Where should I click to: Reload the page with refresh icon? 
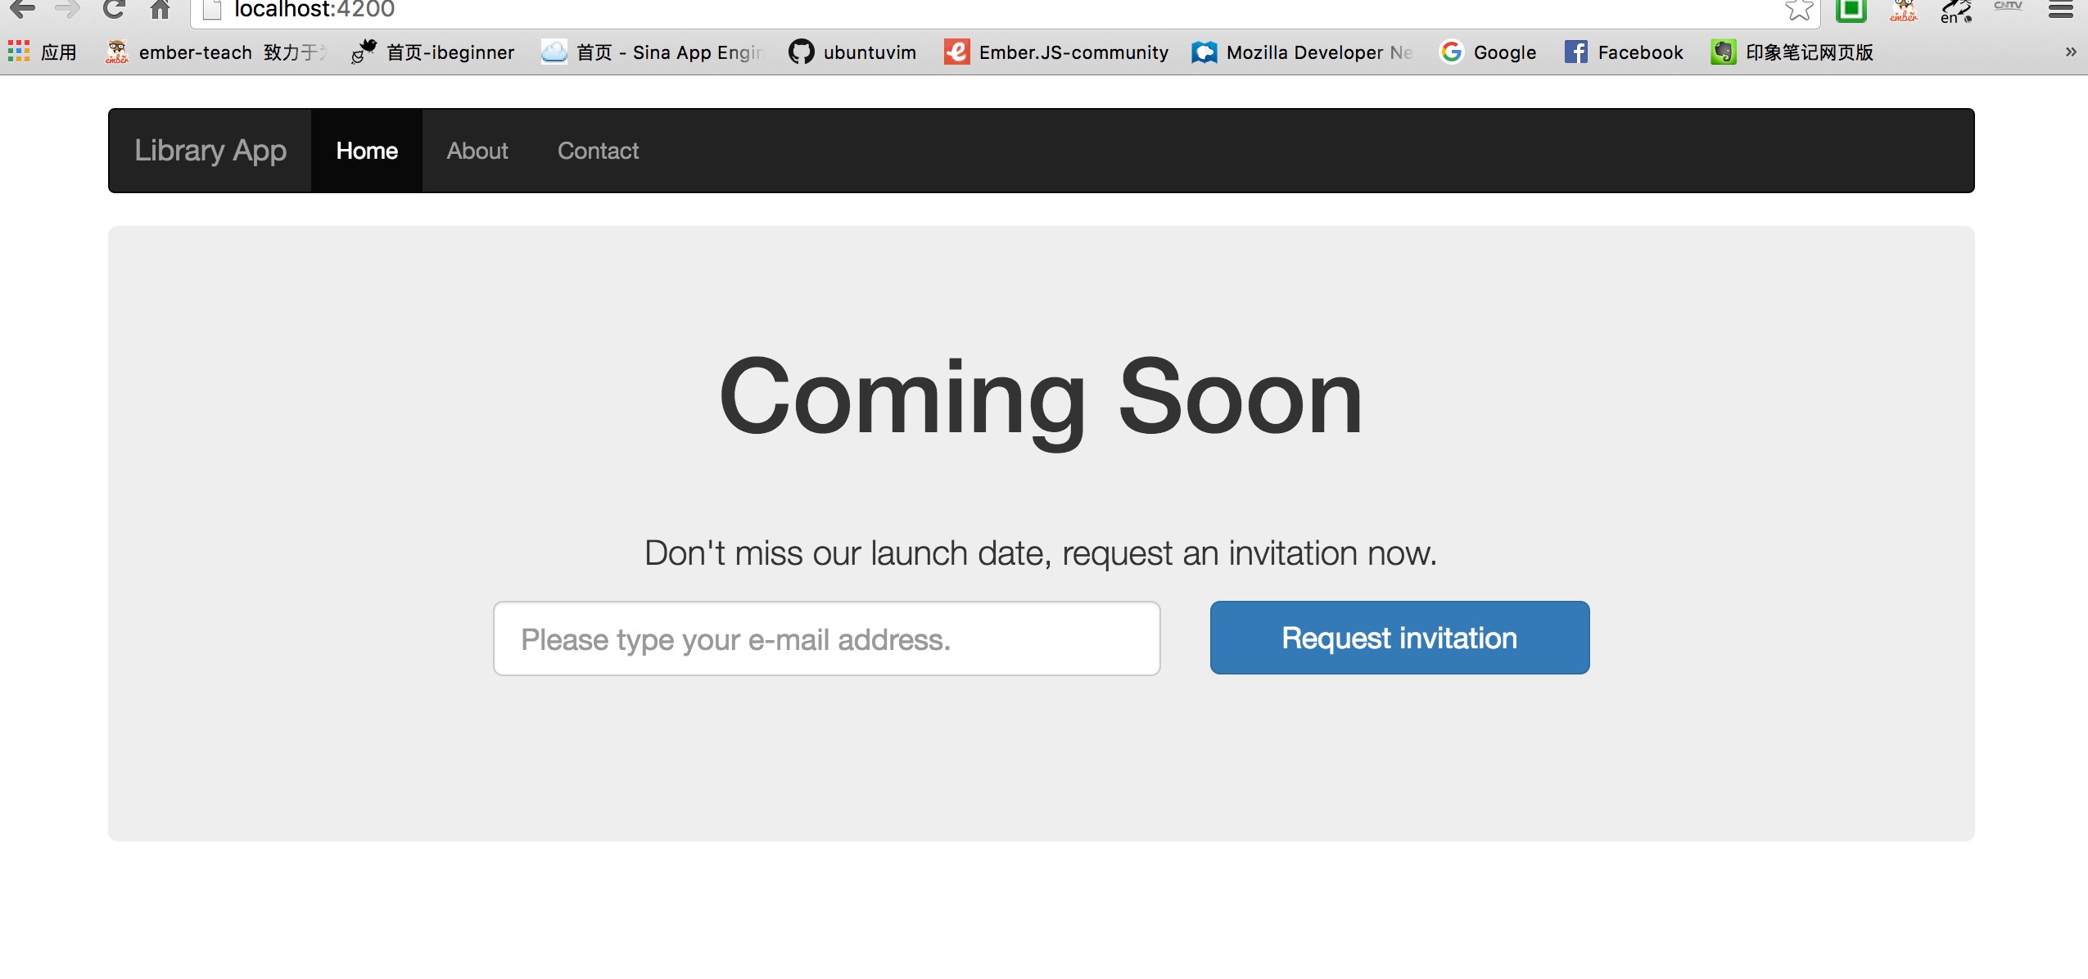pyautogui.click(x=113, y=9)
